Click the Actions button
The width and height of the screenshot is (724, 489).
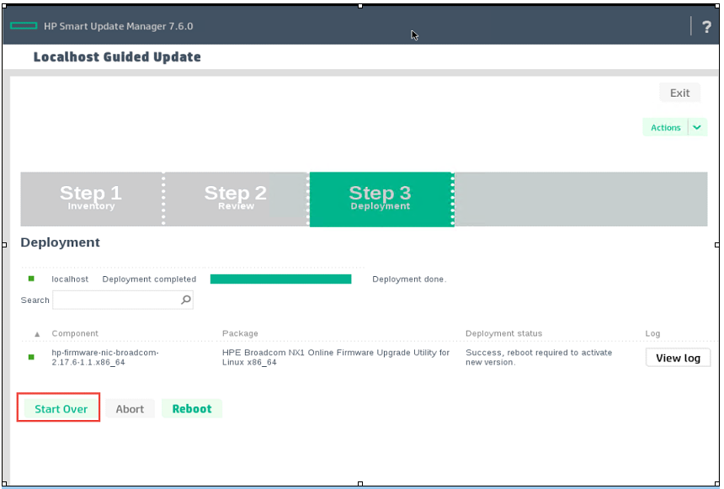[x=665, y=127]
